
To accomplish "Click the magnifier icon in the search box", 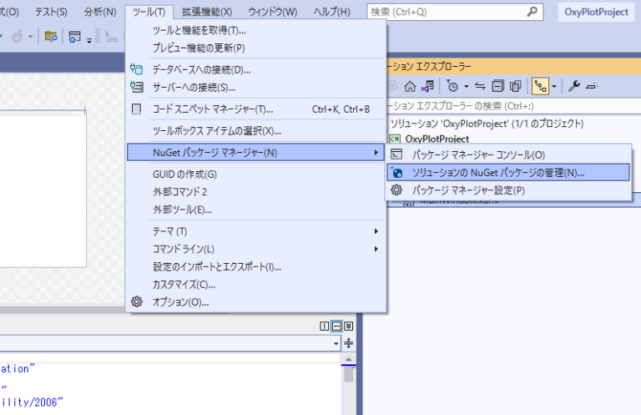I will [x=532, y=12].
